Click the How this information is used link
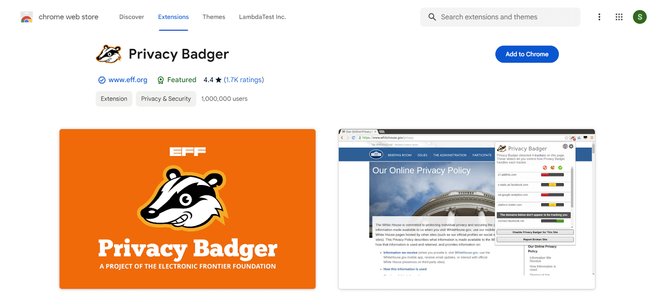The width and height of the screenshot is (654, 301). click(405, 269)
